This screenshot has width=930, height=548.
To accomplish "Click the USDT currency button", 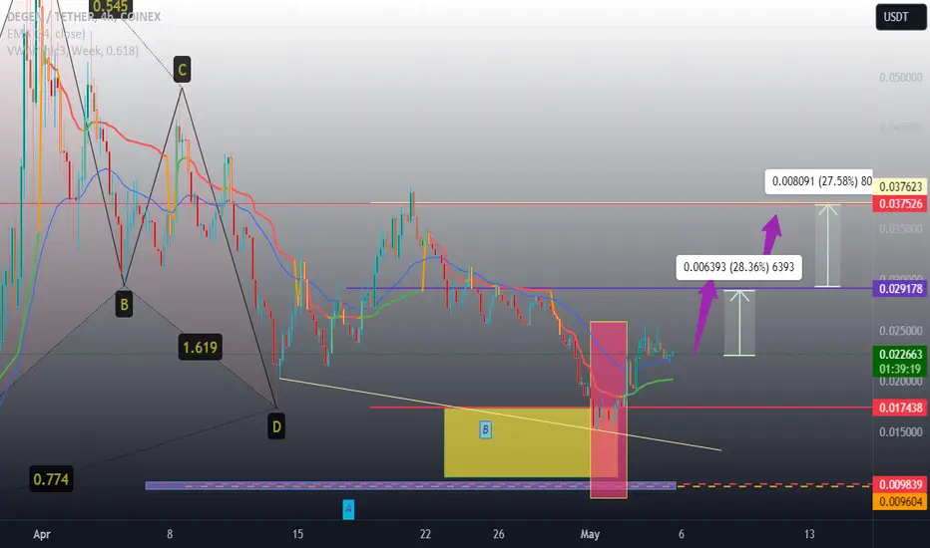I will [x=901, y=17].
